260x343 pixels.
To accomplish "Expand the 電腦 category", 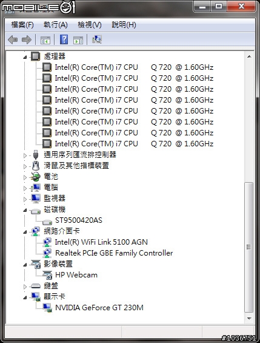I will coord(25,188).
